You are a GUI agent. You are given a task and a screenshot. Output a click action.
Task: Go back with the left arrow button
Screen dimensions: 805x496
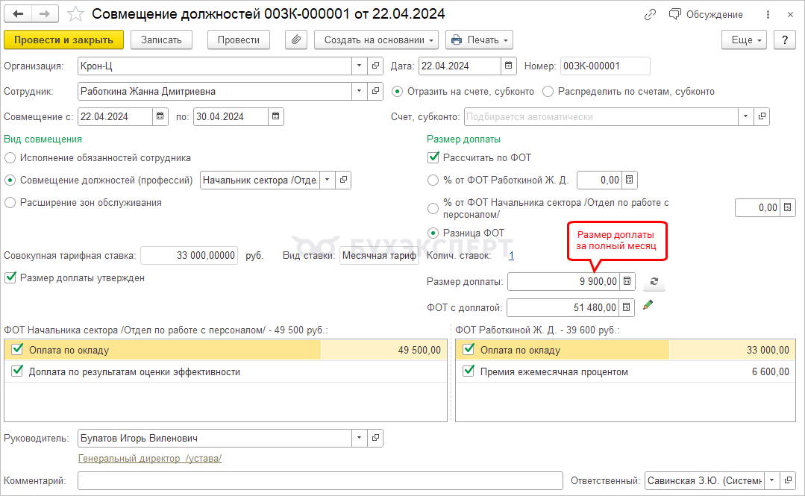[18, 14]
